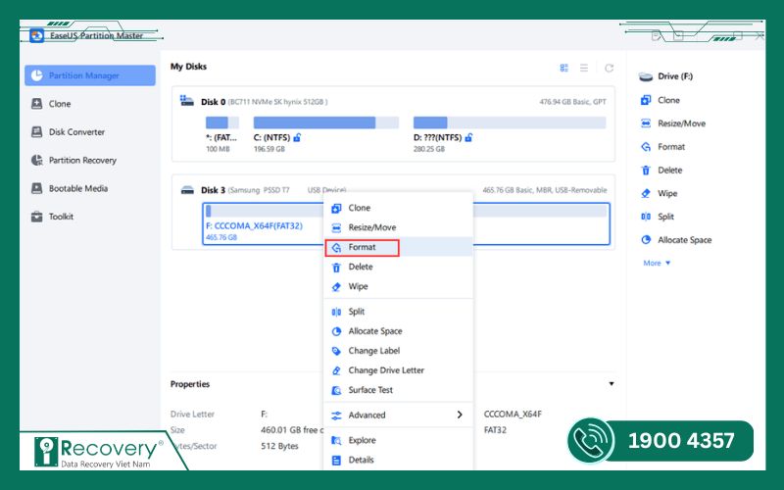The image size is (784, 490).
Task: Click the Disk 0 drive icon
Action: coord(187,101)
